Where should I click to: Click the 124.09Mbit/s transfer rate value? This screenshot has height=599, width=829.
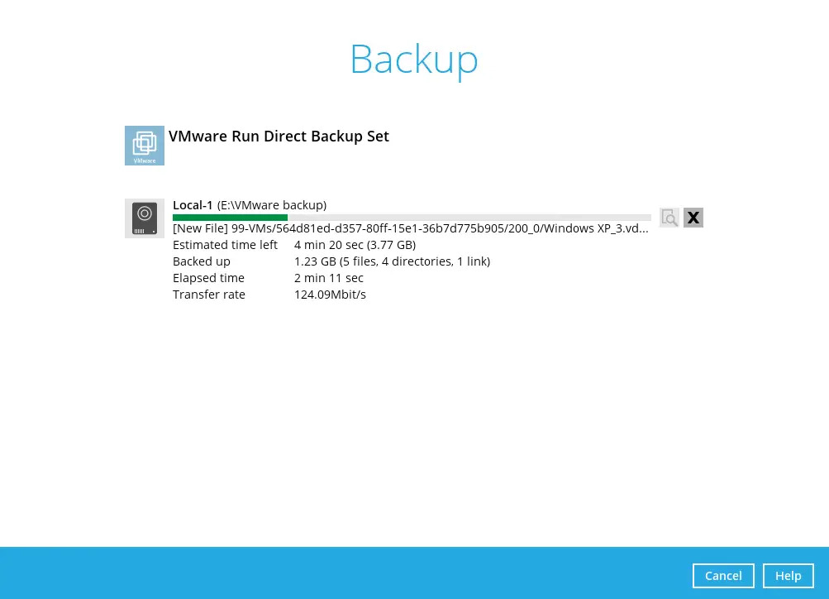330,295
